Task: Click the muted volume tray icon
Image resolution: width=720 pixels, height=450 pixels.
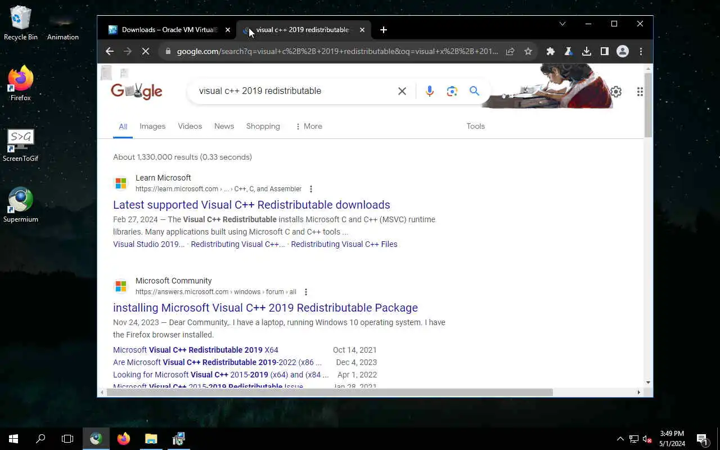Action: coord(647,439)
